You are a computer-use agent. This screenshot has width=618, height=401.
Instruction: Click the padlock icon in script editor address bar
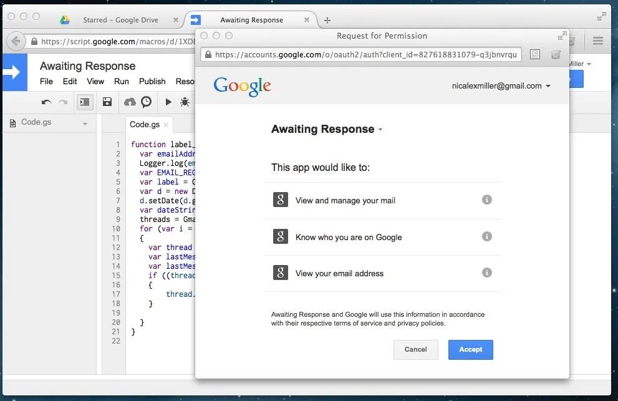point(34,41)
